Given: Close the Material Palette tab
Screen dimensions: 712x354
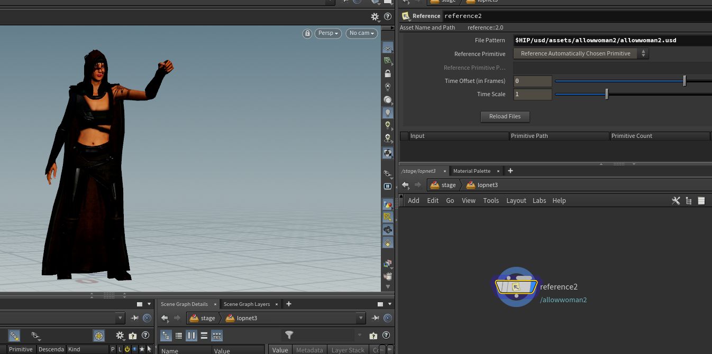Looking at the screenshot, I should (x=498, y=171).
